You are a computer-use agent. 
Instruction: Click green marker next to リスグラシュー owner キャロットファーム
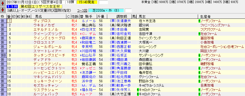click(x=138, y=90)
